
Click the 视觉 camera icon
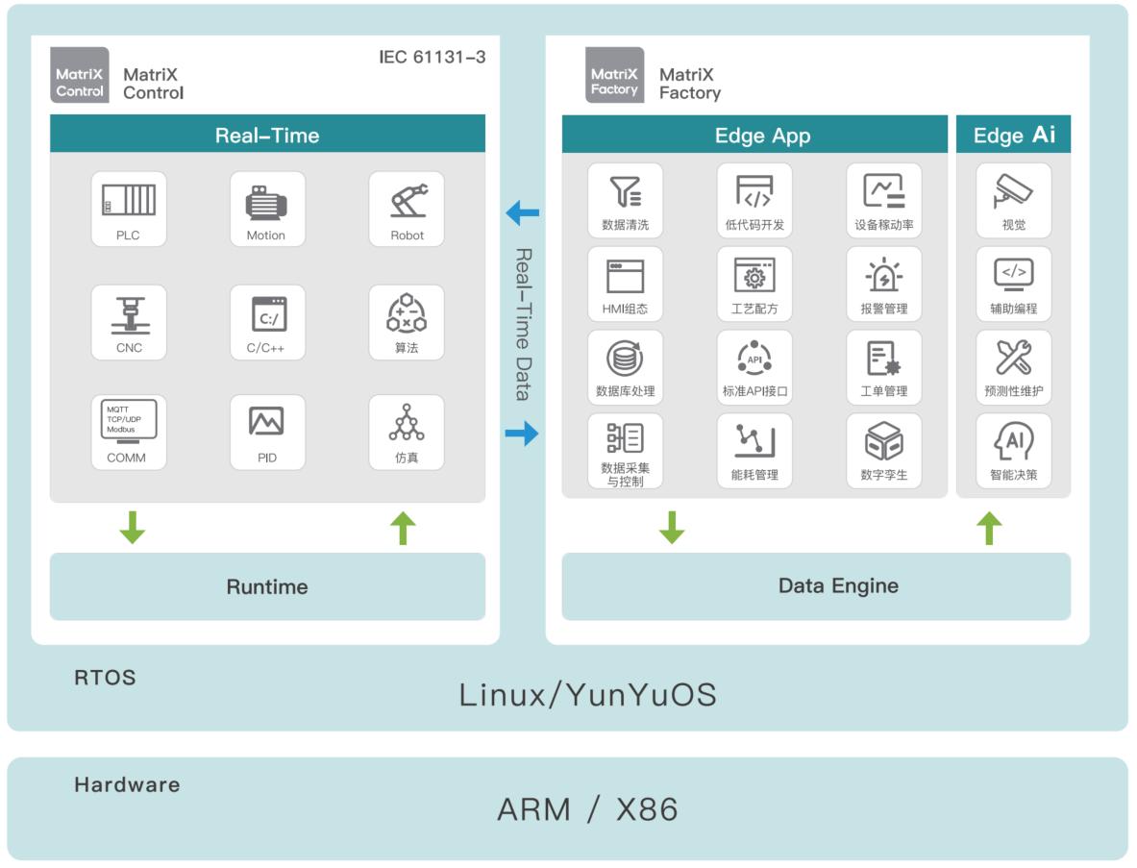[1014, 200]
